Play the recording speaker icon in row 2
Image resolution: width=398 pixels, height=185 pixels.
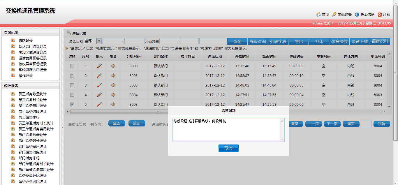pos(113,76)
